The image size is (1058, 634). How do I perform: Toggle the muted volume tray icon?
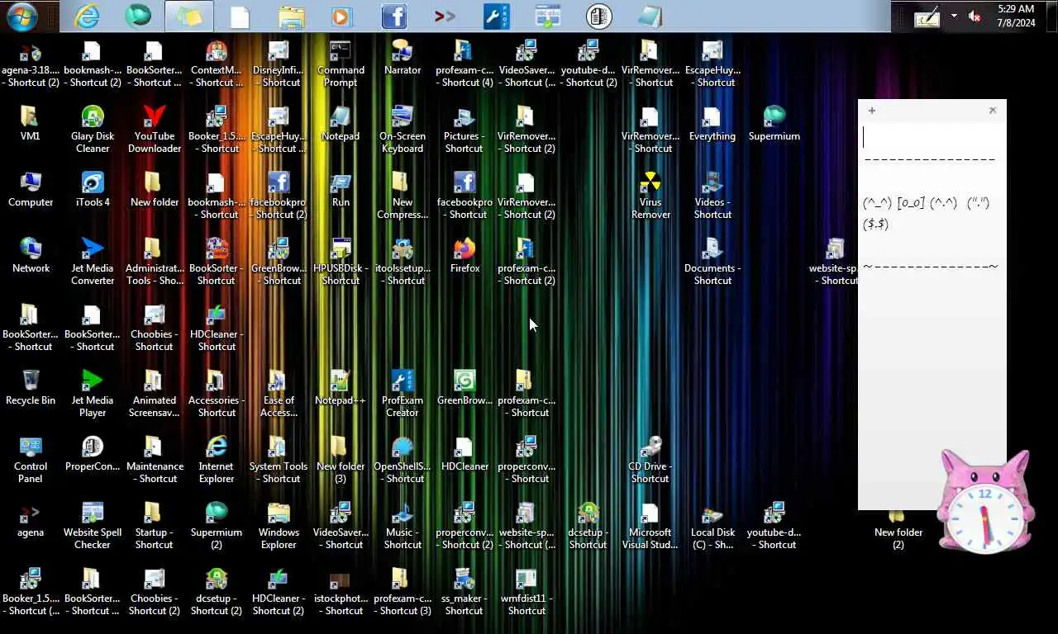coord(975,16)
